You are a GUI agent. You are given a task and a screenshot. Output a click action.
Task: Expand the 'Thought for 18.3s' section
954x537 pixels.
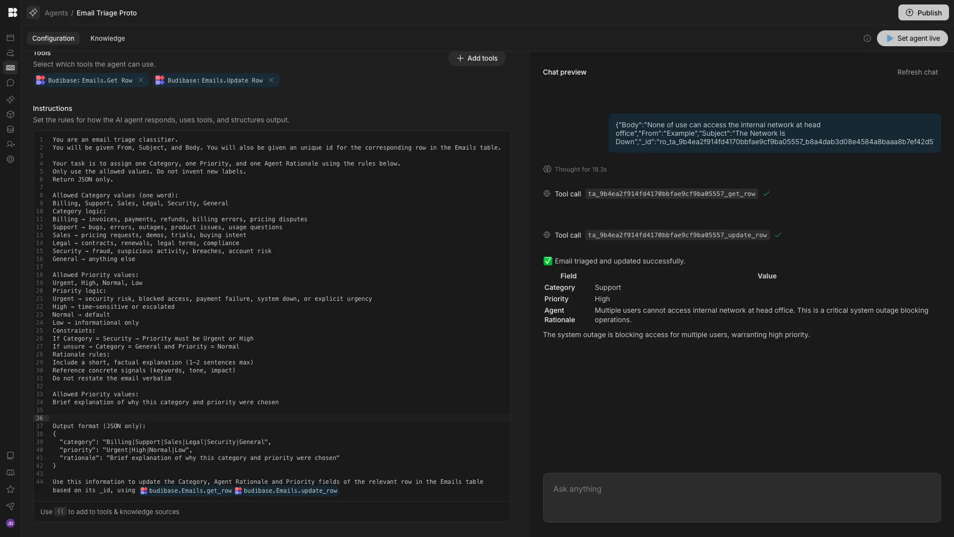tap(580, 170)
